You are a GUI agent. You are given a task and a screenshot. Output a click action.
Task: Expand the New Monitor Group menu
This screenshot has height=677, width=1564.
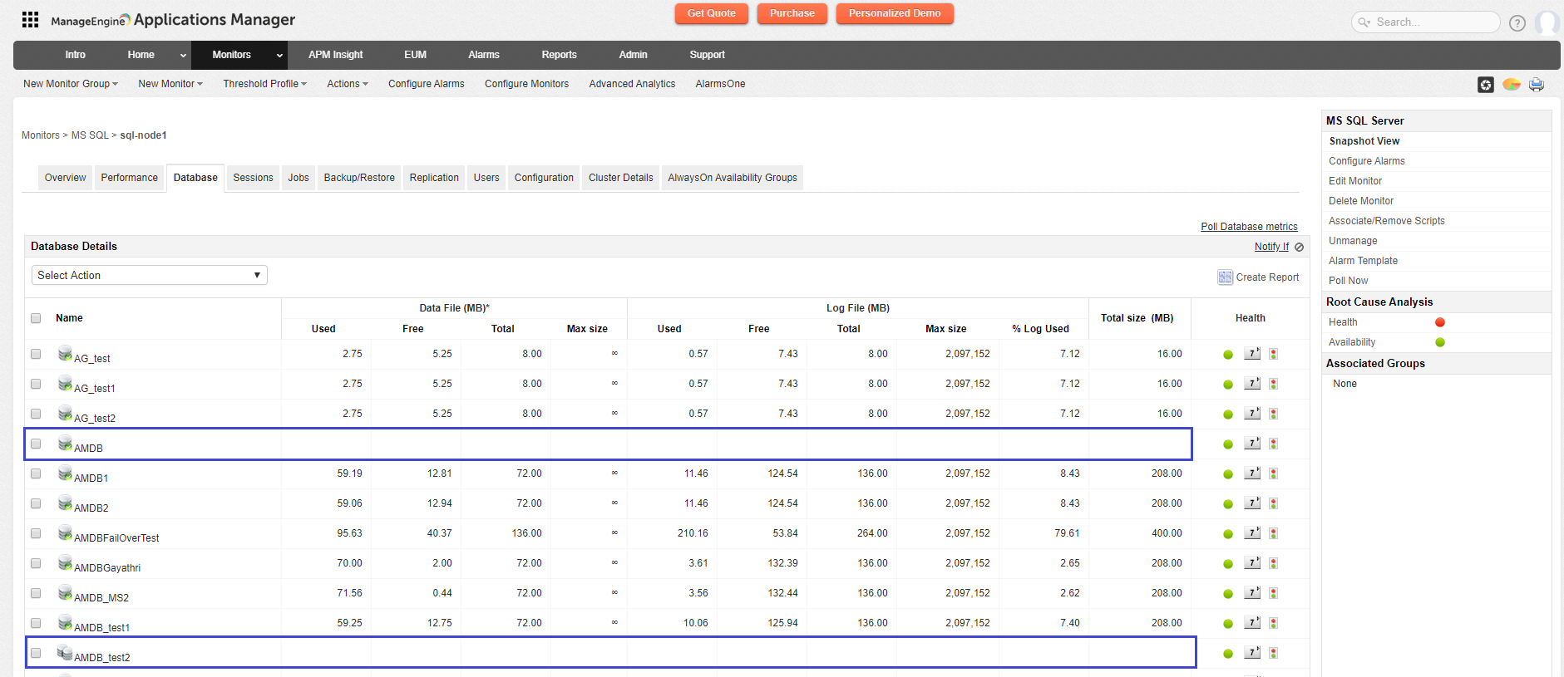tap(70, 84)
